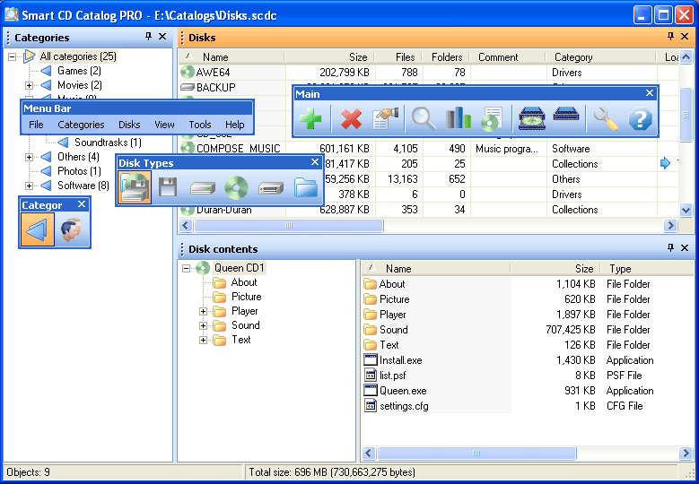Screen dimensions: 699x484
Task: Toggle the Disk contents panel pushpin
Action: [x=670, y=248]
